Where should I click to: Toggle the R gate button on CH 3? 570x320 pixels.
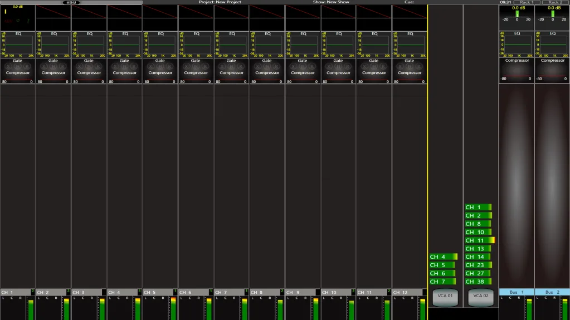point(98,67)
